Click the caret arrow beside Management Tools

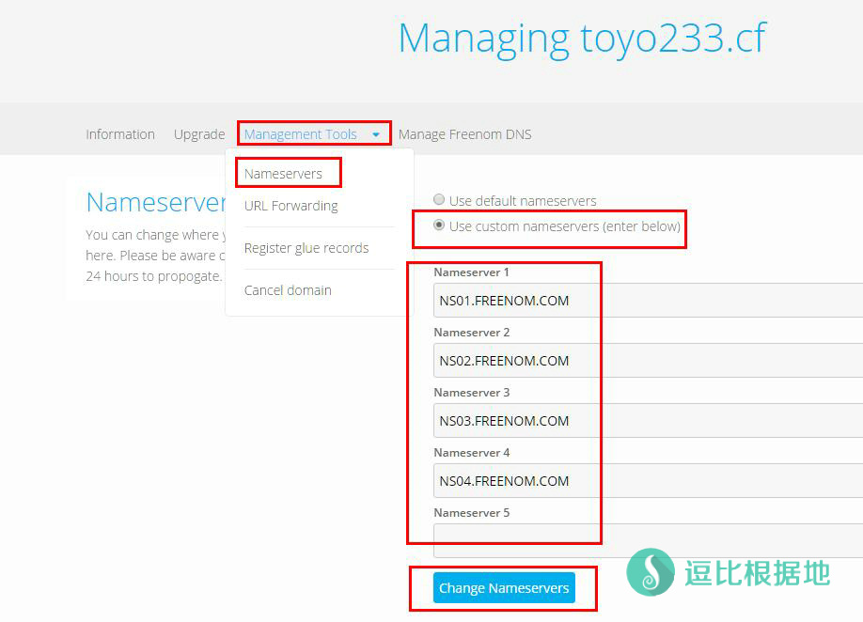point(376,135)
